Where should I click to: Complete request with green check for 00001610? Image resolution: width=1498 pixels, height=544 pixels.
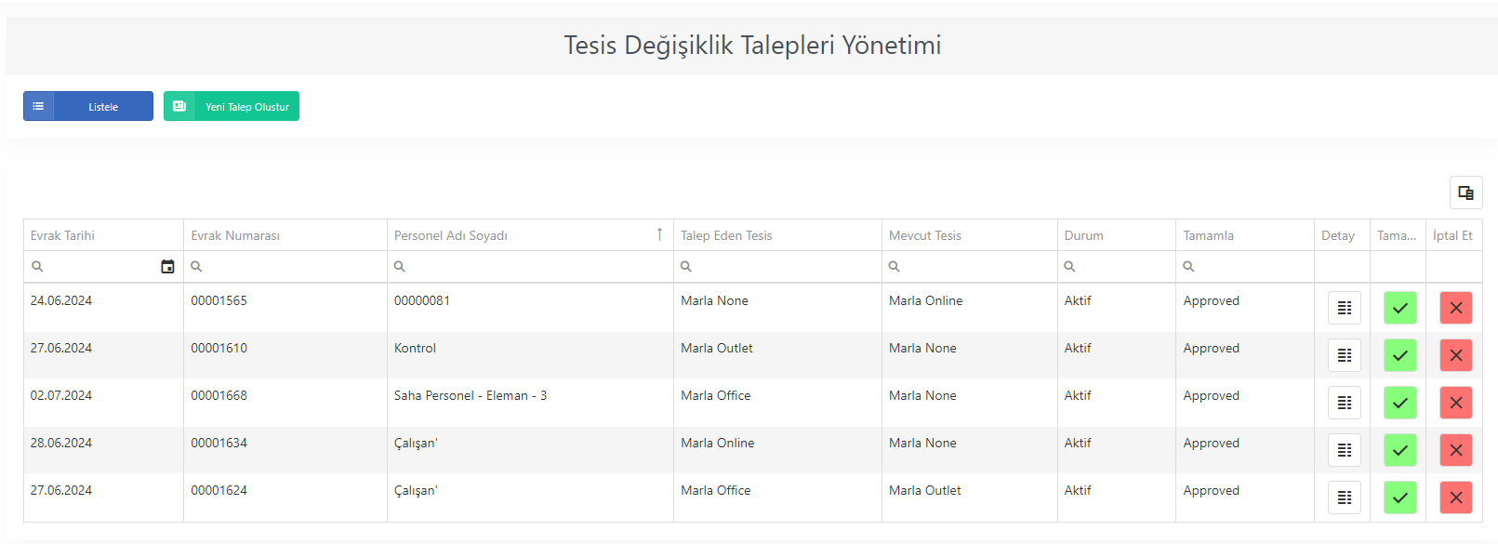point(1399,355)
